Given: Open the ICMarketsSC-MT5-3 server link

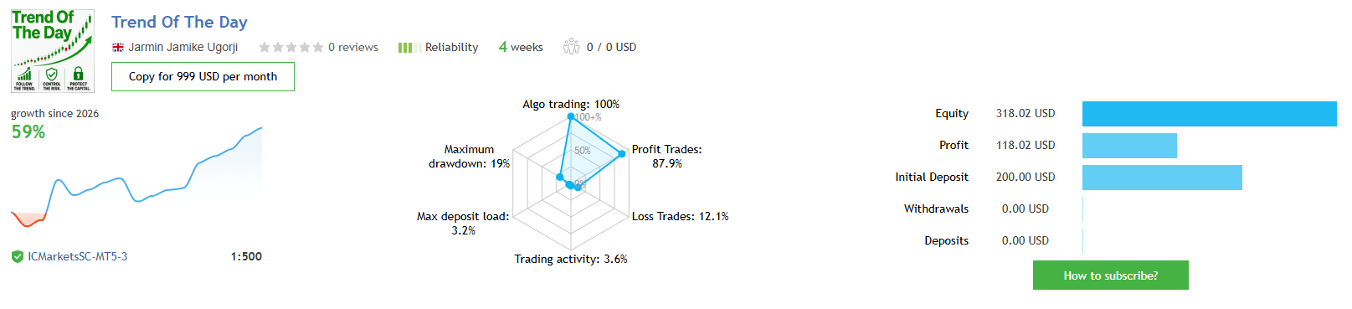Looking at the screenshot, I should point(78,257).
